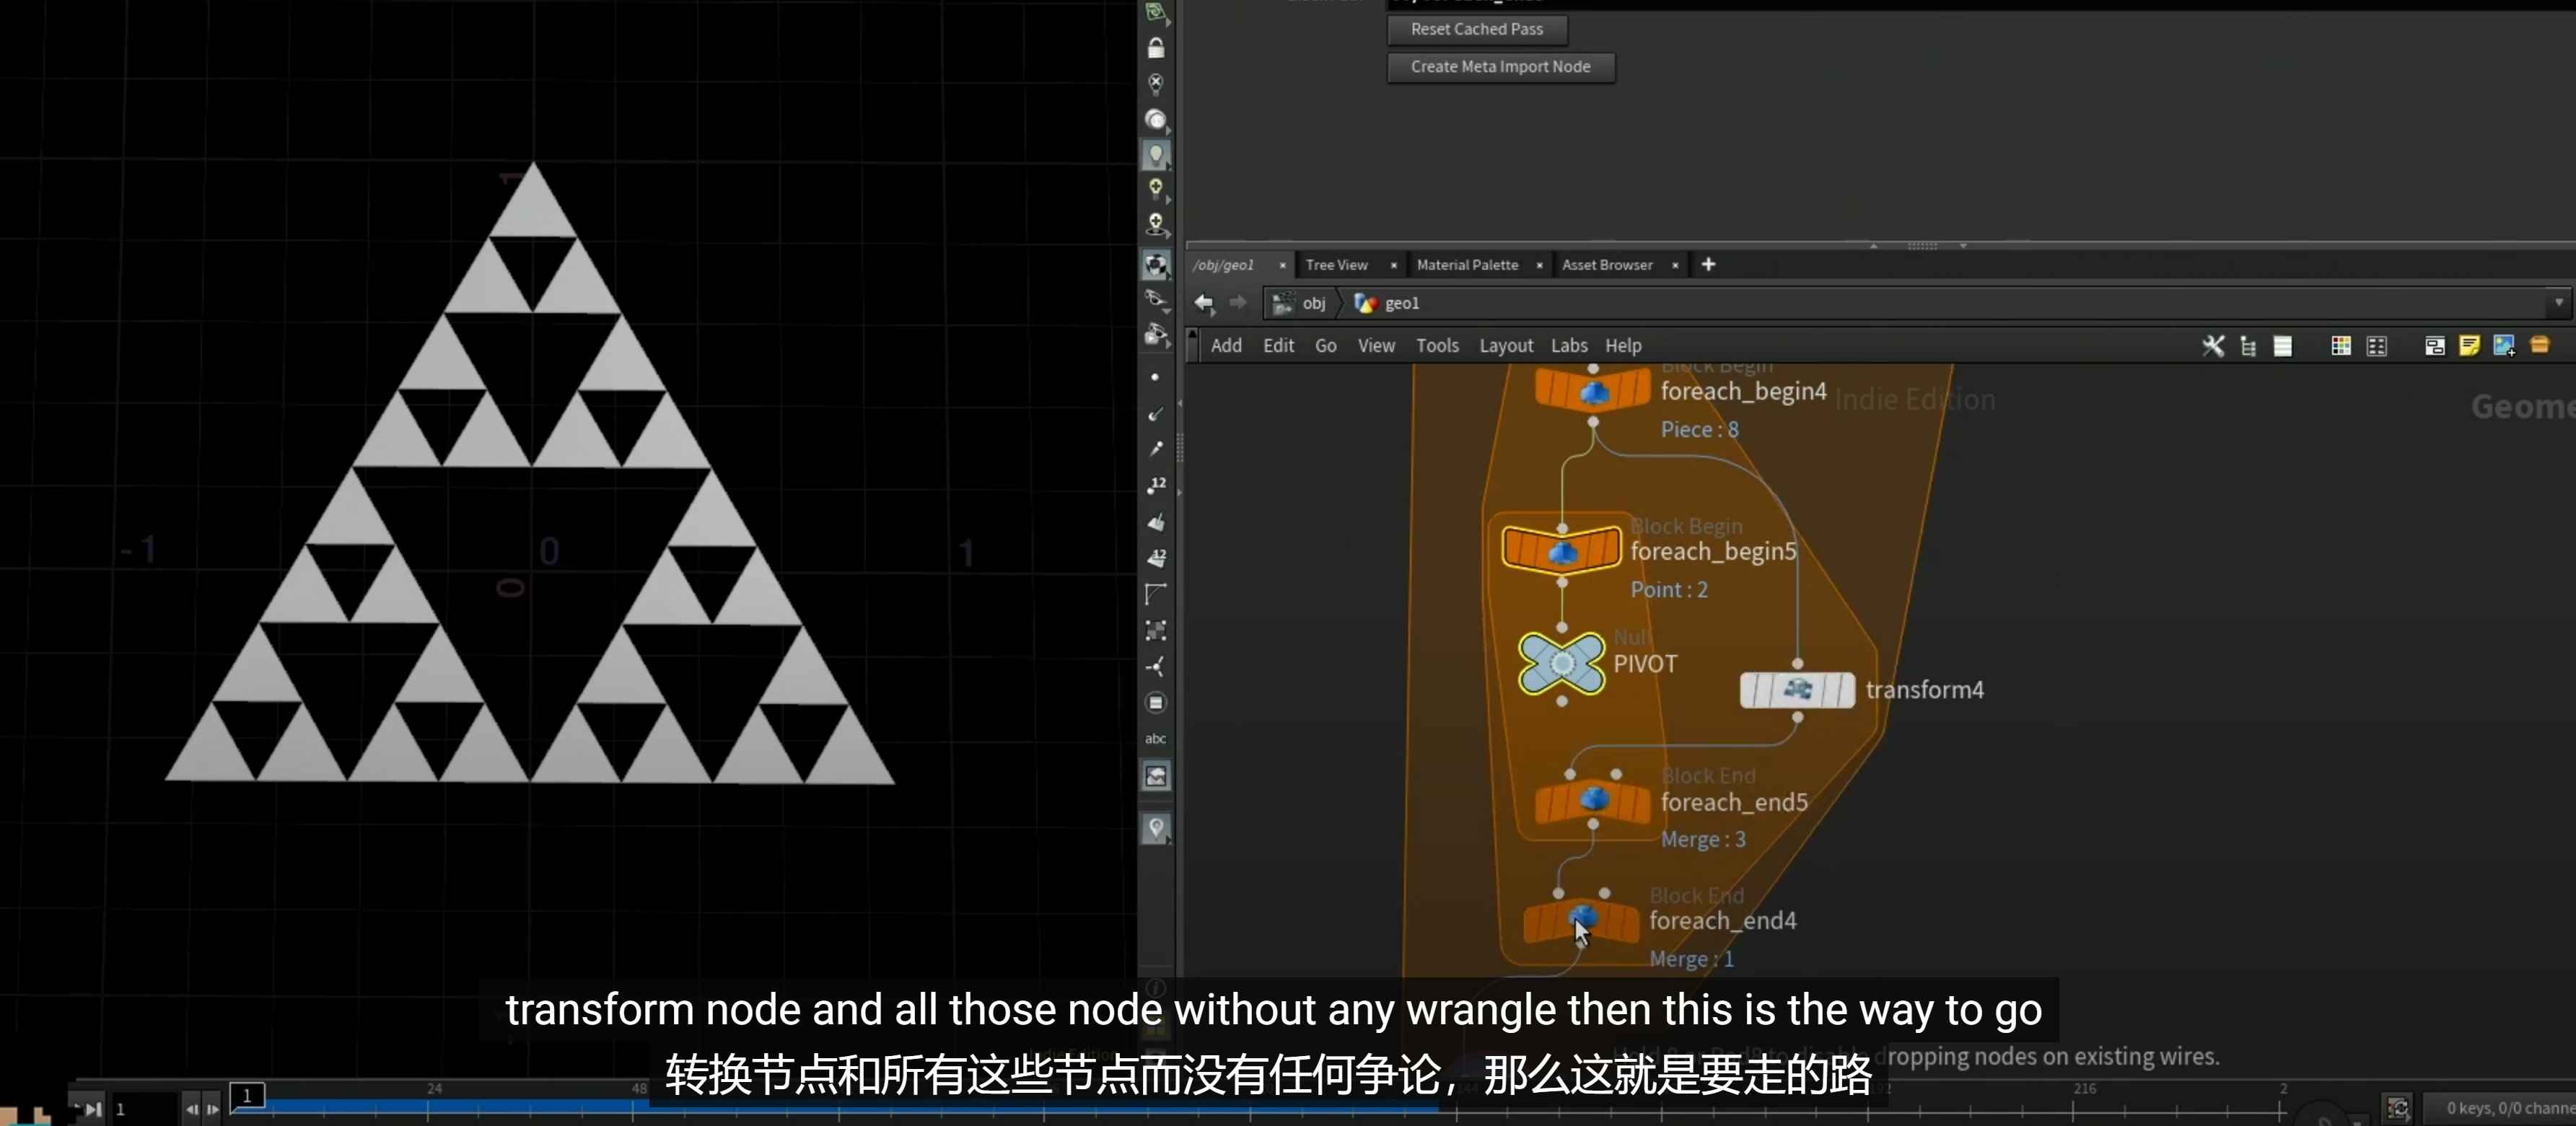Expand the network path dropdown arrow
This screenshot has height=1126, width=2576.
(x=2558, y=303)
